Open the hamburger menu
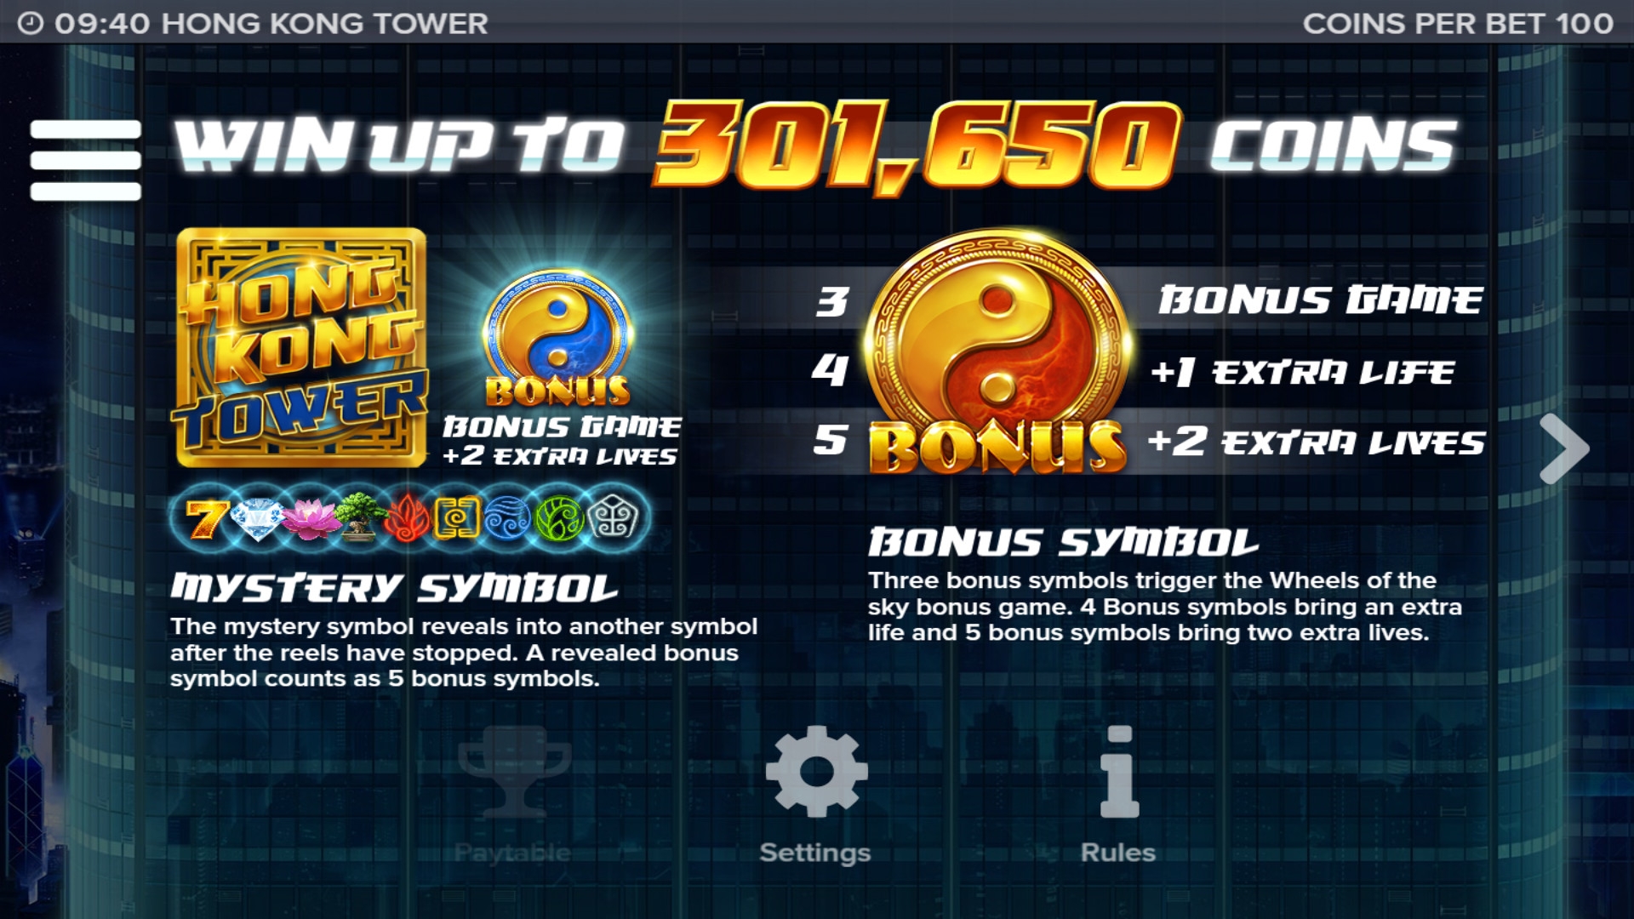Screen dimensions: 1634x919 coord(85,160)
